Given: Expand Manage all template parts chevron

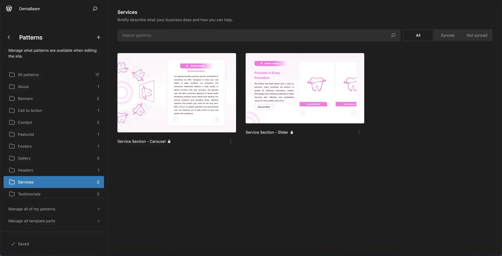Looking at the screenshot, I should tap(99, 221).
